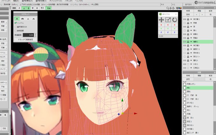Open the ファイル(F) menu

[6, 1]
